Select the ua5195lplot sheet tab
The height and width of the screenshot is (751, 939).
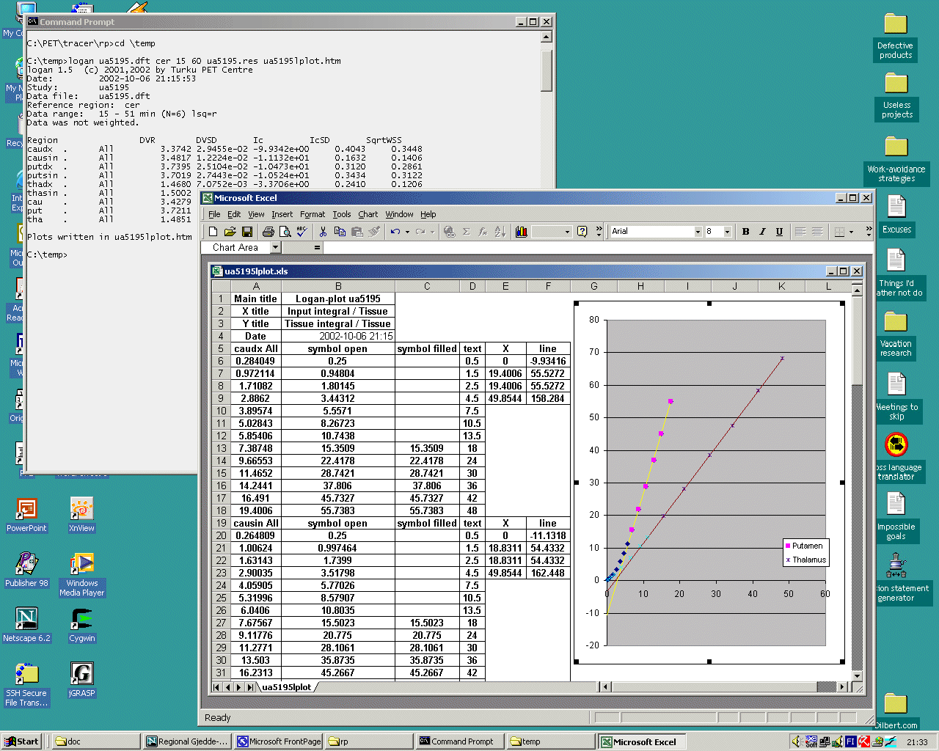(x=287, y=687)
